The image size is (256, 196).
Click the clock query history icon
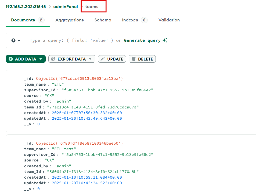click(x=13, y=40)
